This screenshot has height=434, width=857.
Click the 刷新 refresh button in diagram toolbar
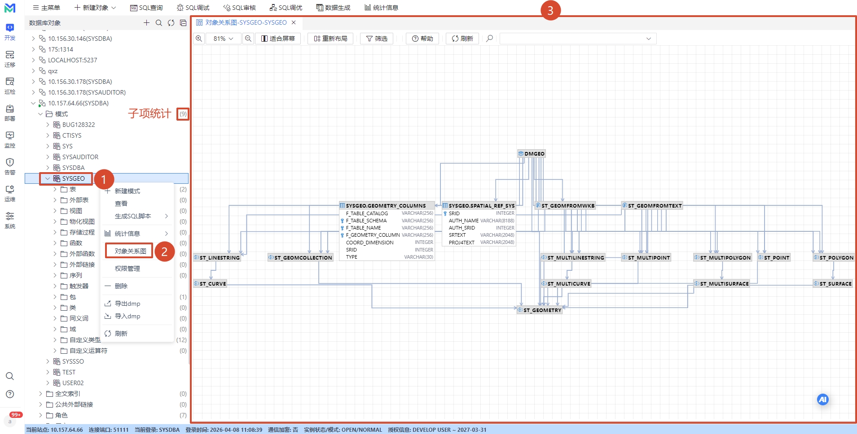(462, 39)
